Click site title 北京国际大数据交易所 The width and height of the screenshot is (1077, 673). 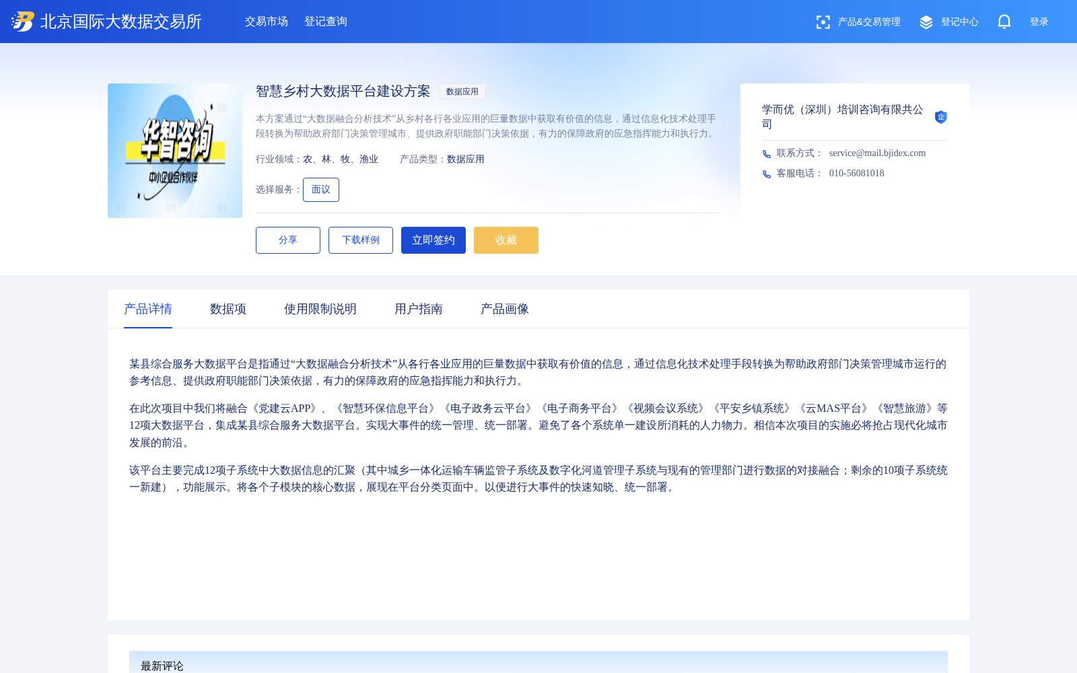tap(121, 22)
